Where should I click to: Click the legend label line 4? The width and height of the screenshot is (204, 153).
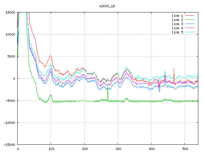tap(177, 28)
